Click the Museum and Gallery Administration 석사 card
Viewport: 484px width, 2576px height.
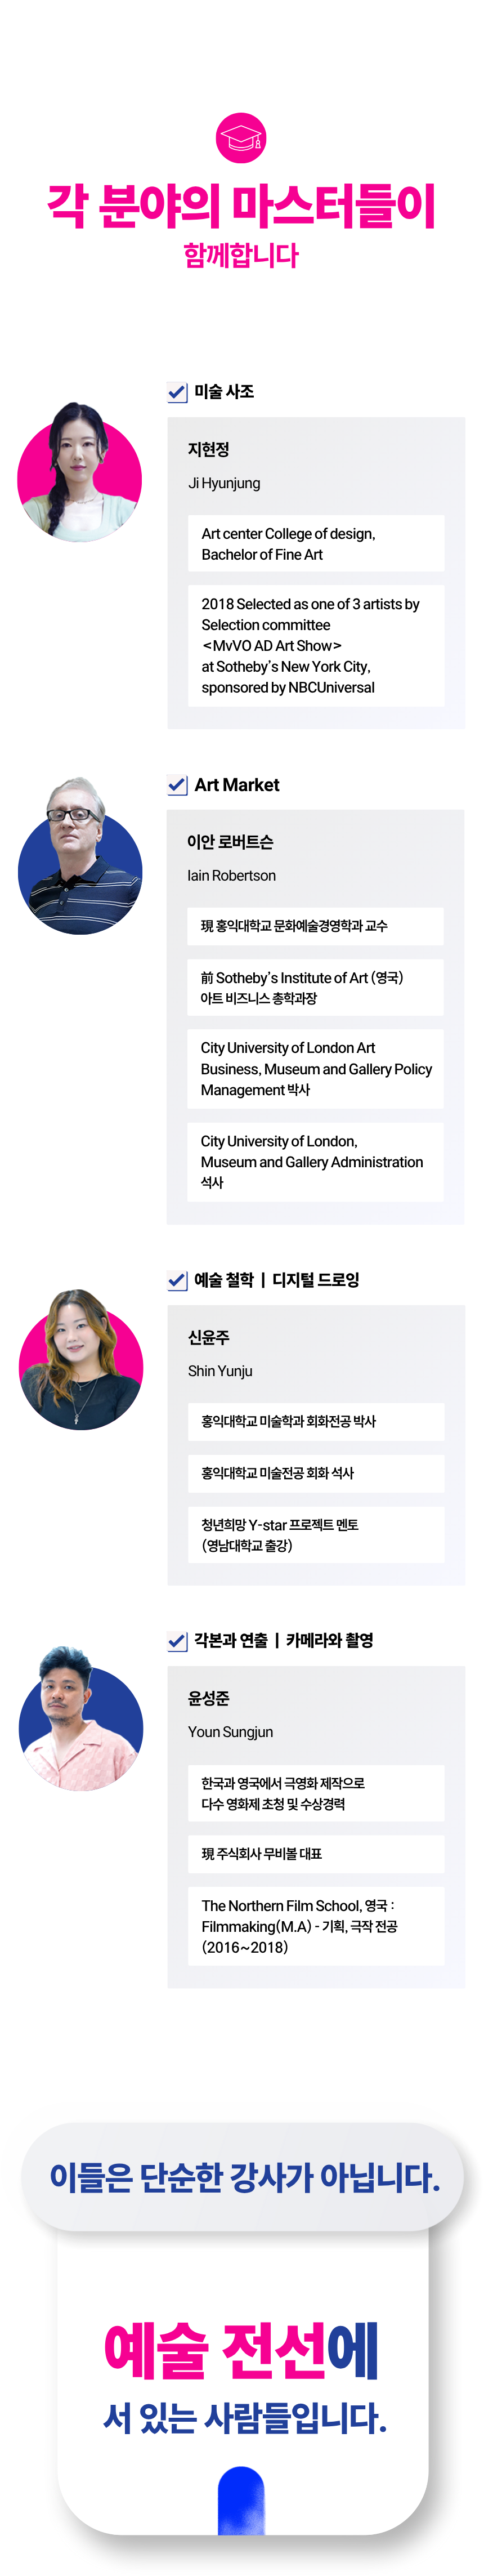point(315,1161)
